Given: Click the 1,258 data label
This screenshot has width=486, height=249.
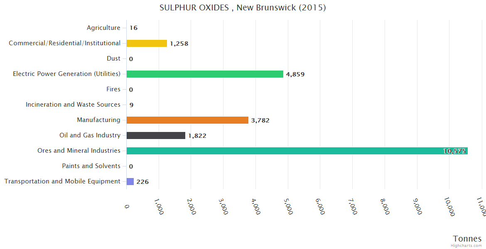Looking at the screenshot, I should [179, 44].
